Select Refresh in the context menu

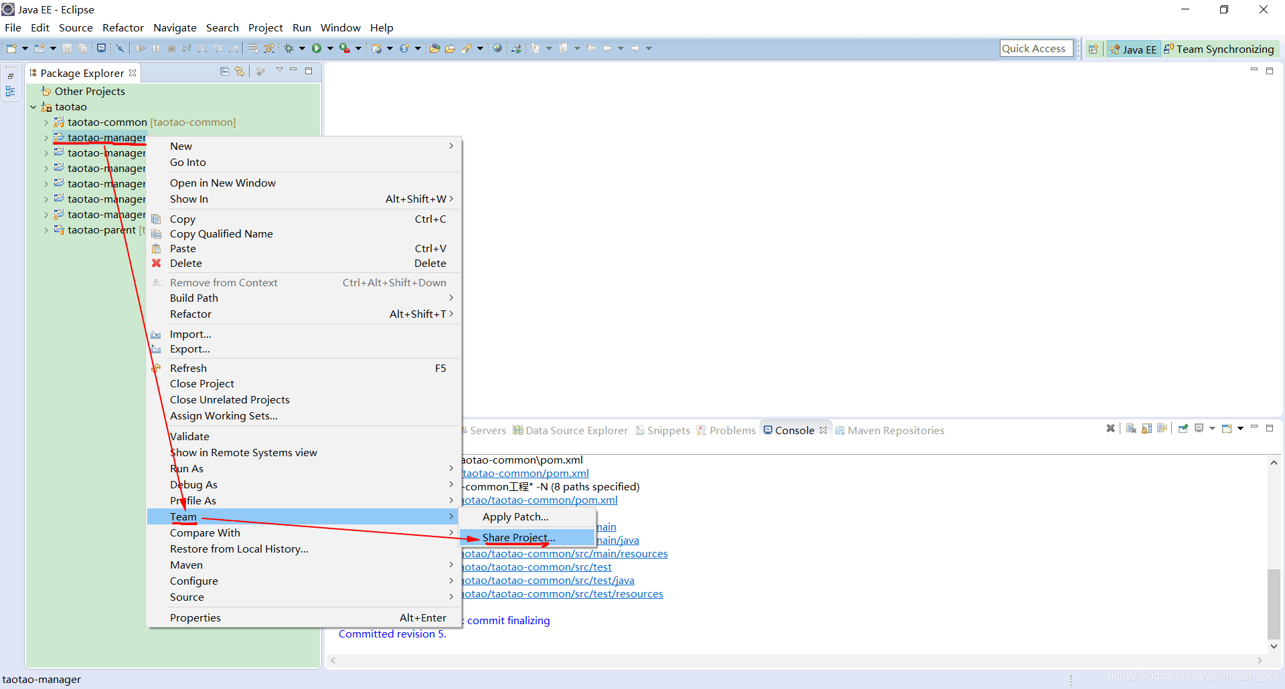click(x=304, y=369)
